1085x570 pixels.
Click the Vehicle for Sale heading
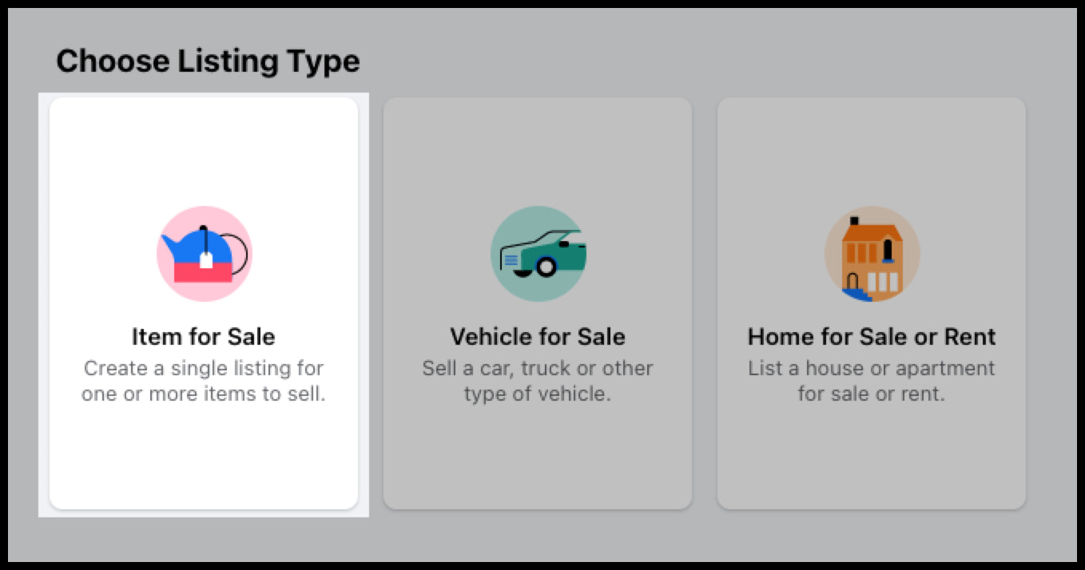(539, 336)
